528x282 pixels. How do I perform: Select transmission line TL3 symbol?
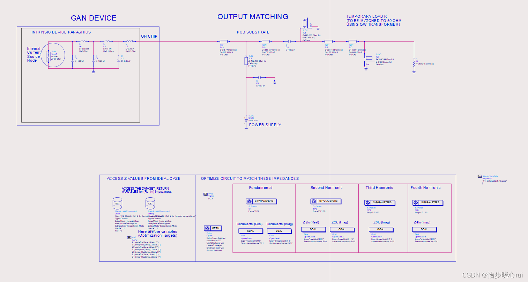click(352, 41)
